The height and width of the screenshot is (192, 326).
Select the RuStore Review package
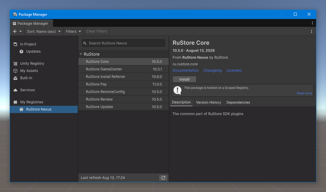click(124, 99)
